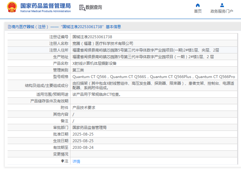Click National Medical Products Administration subtitle
241x170 pixels.
tap(46, 11)
